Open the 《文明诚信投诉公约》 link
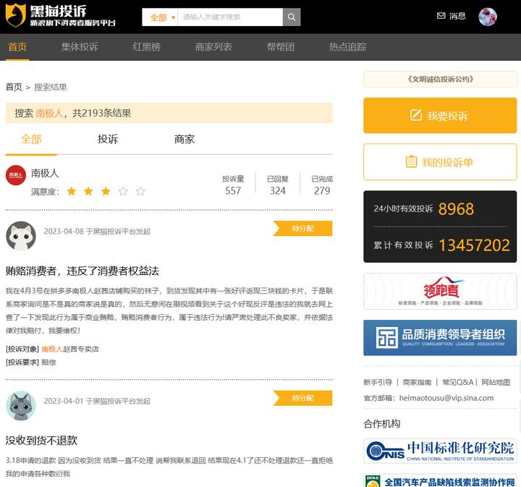 coord(440,79)
